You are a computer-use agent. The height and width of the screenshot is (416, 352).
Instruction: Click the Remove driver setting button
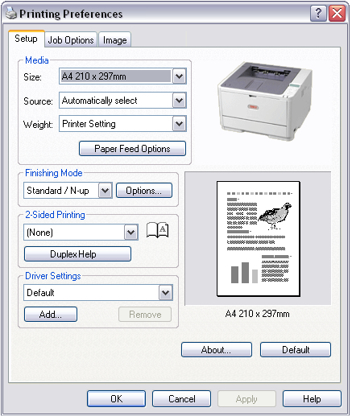(x=145, y=315)
